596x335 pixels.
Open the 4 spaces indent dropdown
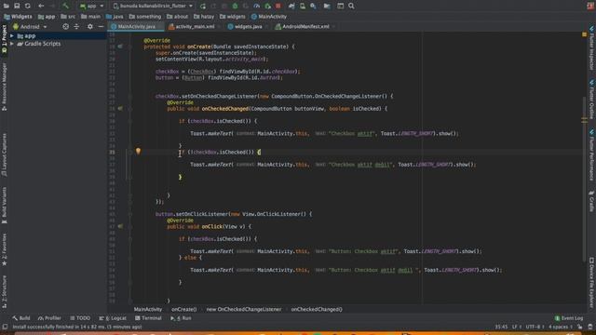561,327
